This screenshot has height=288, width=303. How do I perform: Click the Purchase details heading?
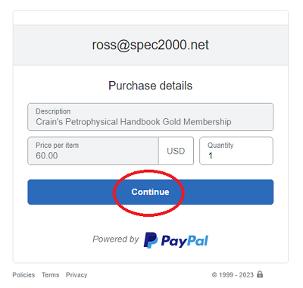tap(151, 86)
